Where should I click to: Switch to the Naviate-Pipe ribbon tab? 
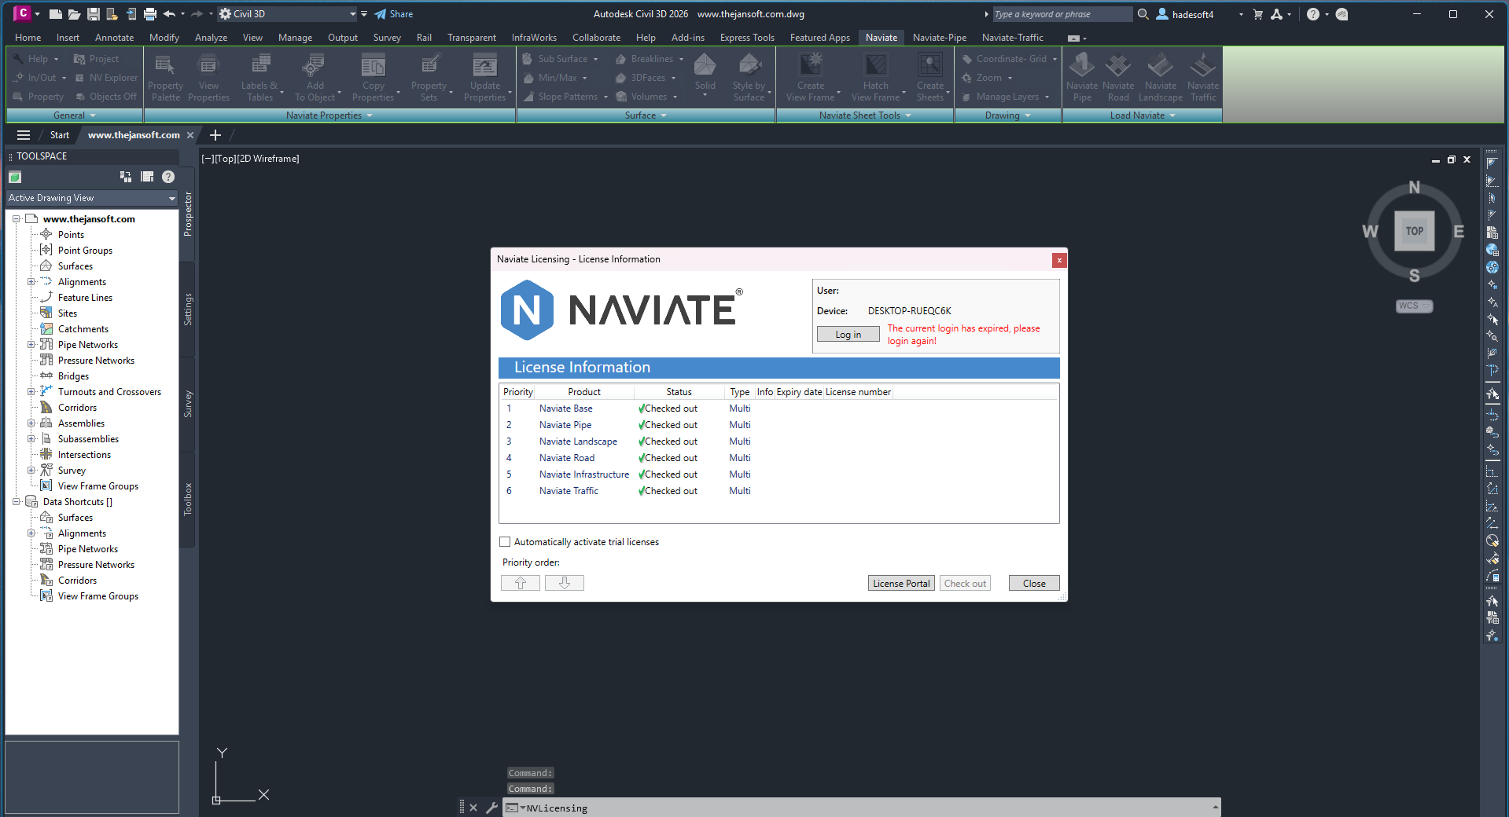[x=940, y=38]
